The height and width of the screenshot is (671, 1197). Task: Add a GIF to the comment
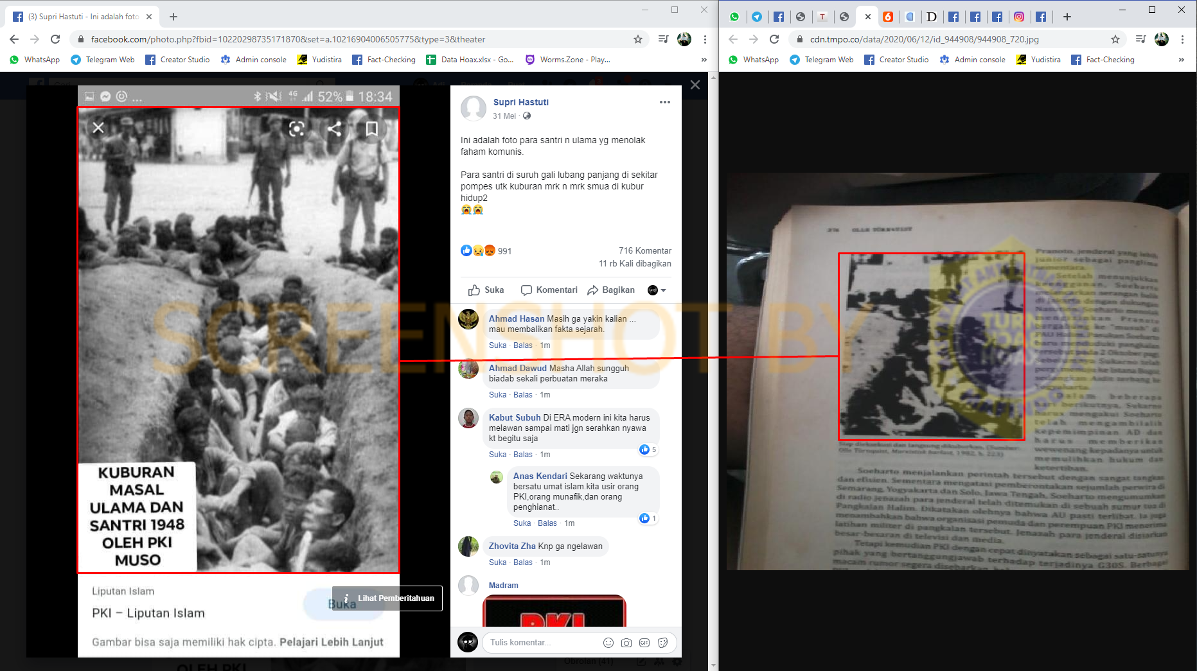[x=644, y=643]
